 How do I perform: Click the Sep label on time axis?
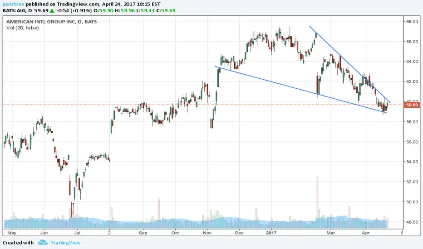[x=143, y=233]
